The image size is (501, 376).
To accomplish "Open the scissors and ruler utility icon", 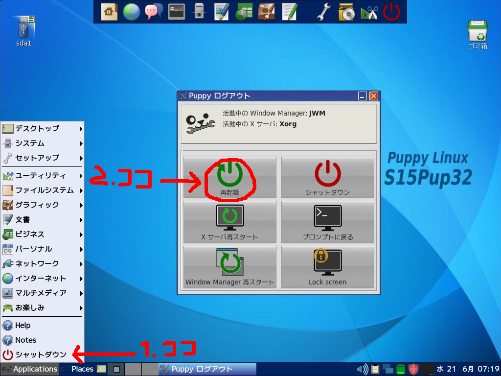I will point(369,12).
